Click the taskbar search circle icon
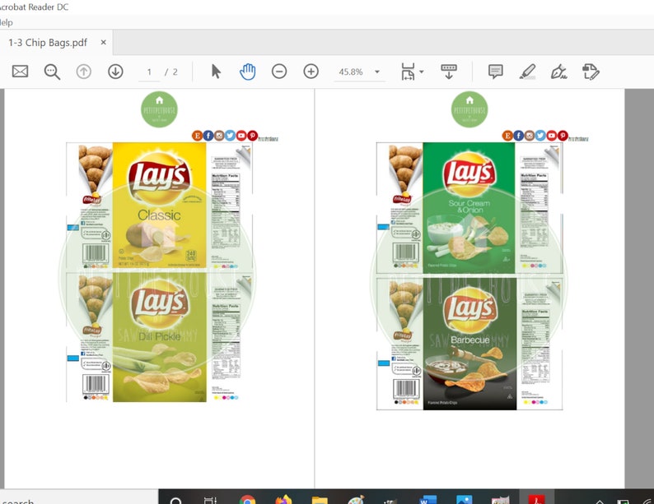The height and width of the screenshot is (504, 654). pyautogui.click(x=176, y=501)
